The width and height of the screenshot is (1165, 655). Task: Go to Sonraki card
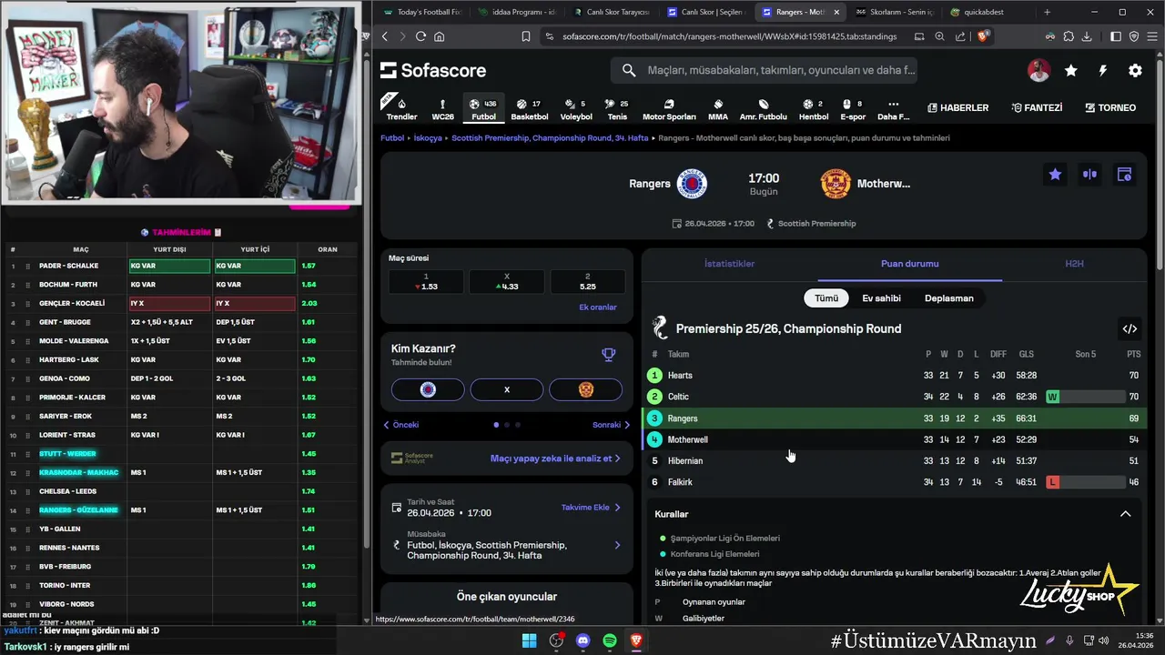point(611,425)
